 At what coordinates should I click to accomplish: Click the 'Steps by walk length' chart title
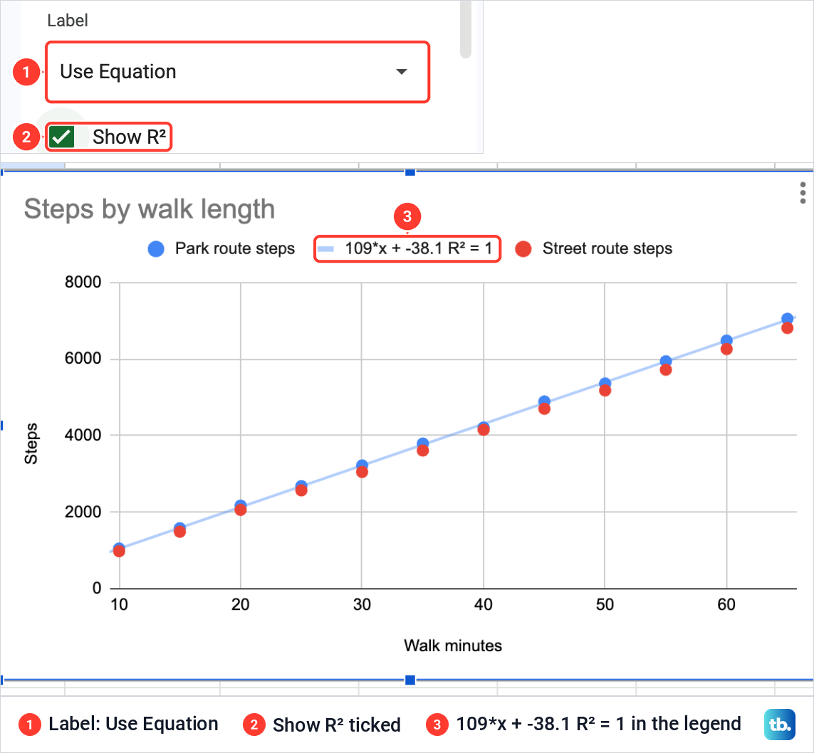point(150,209)
